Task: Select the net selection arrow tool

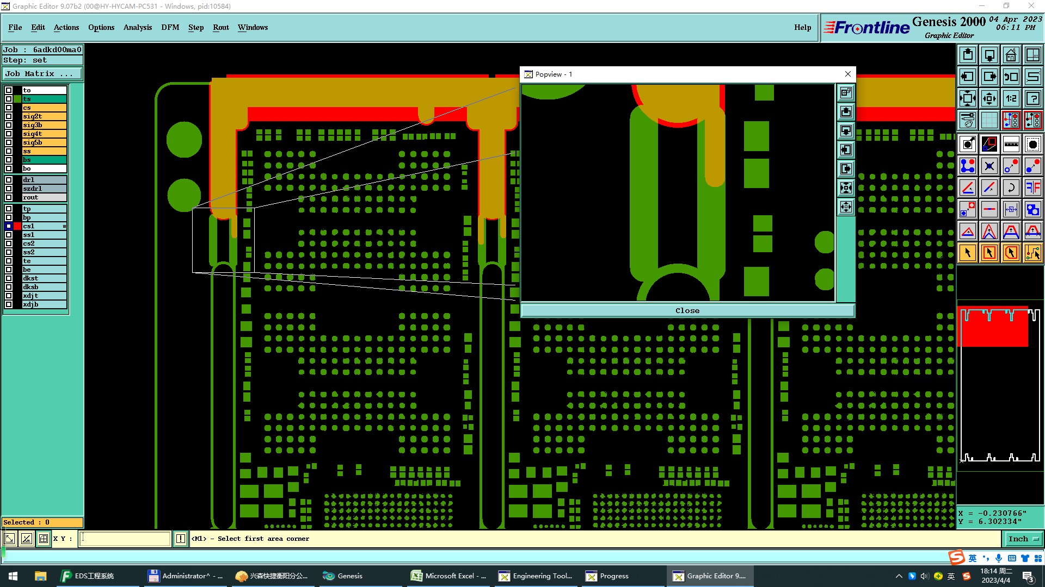Action: click(1032, 253)
